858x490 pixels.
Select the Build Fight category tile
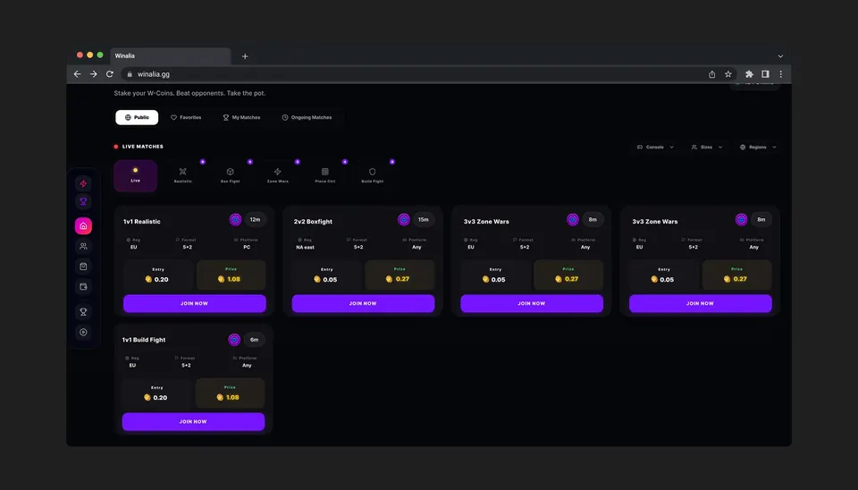coord(372,175)
